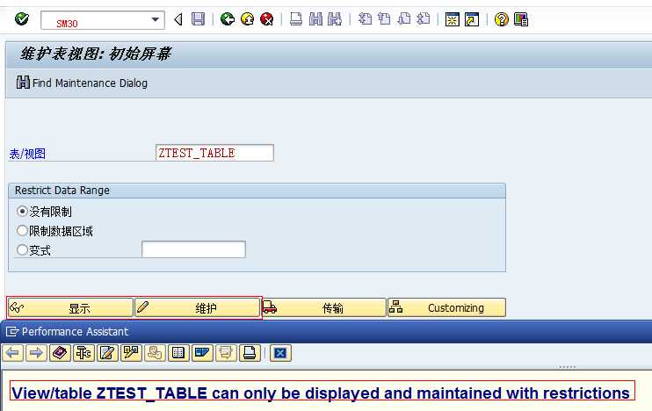Image resolution: width=652 pixels, height=411 pixels.
Task: Exit using the yellow up-arrow icon
Action: [x=248, y=19]
